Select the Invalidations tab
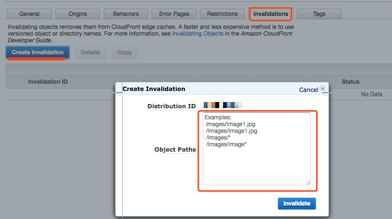Image resolution: width=392 pixels, height=219 pixels. pos(270,14)
